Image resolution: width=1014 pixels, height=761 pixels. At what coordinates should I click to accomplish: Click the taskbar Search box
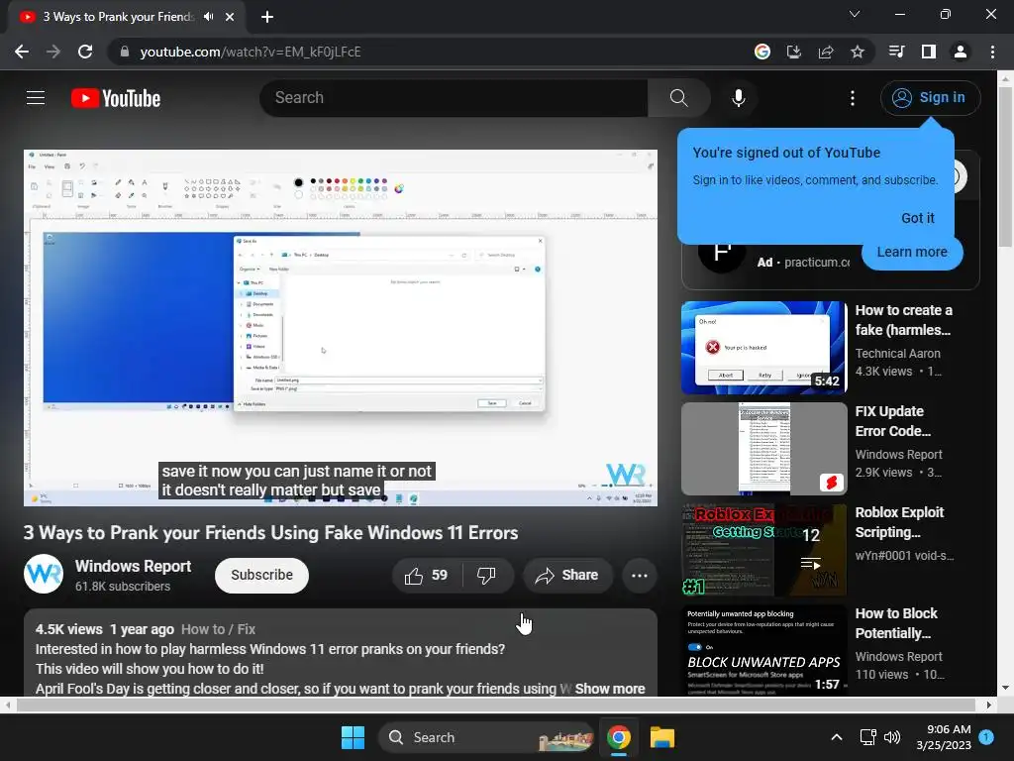pos(485,737)
